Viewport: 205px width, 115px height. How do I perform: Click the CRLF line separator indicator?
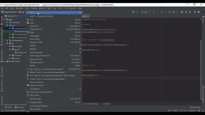coord(176,111)
